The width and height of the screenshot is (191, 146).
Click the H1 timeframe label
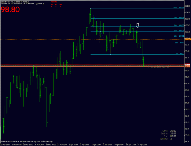56,4
